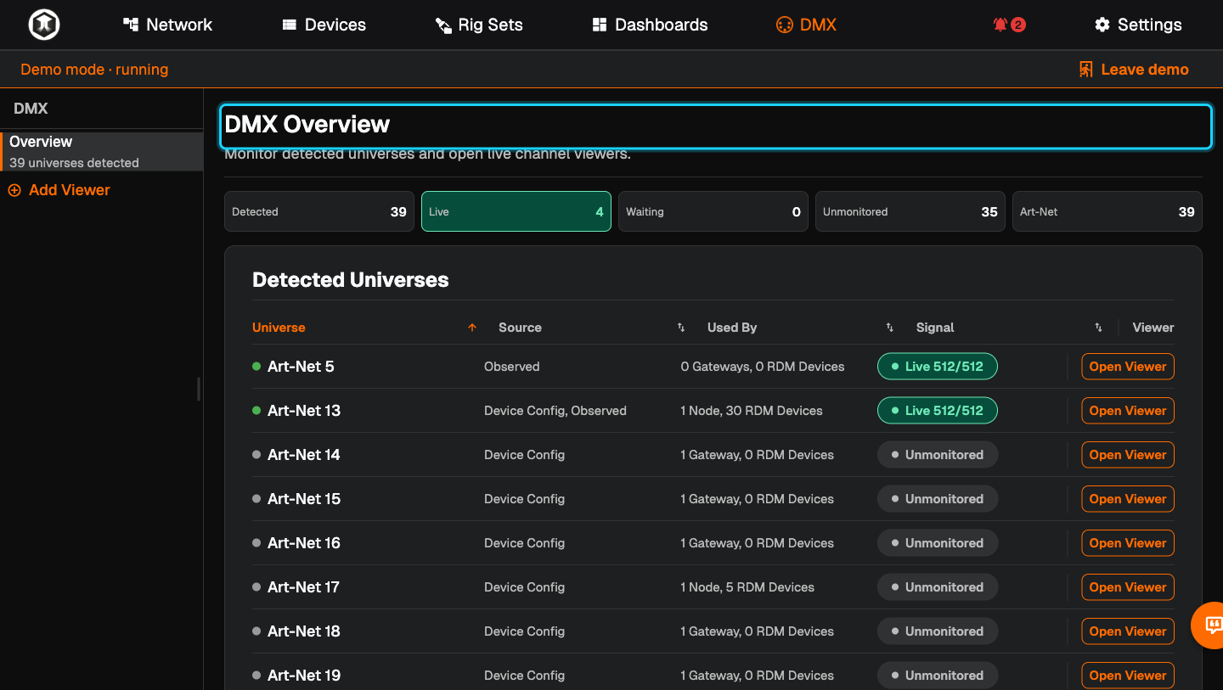Open the Network tab
Screen dimensions: 1223x690
coord(167,25)
